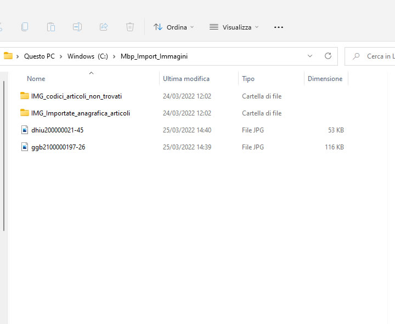
Task: Open the Ordina sort dropdown
Action: [174, 27]
